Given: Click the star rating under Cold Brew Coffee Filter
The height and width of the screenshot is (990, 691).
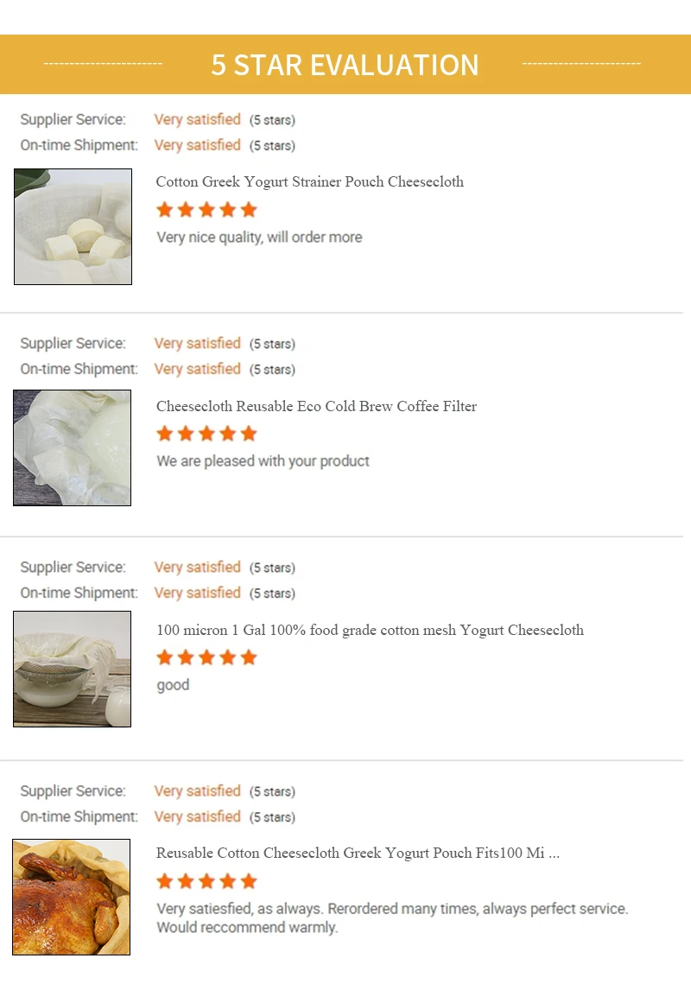Looking at the screenshot, I should click(x=206, y=434).
